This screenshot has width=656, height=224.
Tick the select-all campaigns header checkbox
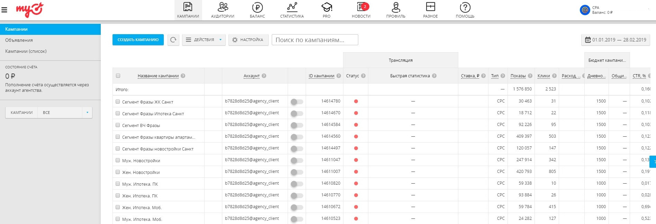point(118,76)
